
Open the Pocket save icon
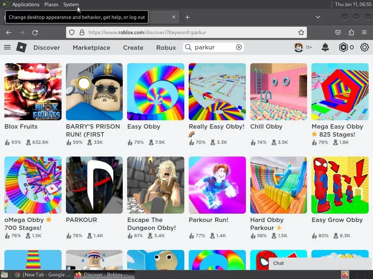[x=338, y=32]
